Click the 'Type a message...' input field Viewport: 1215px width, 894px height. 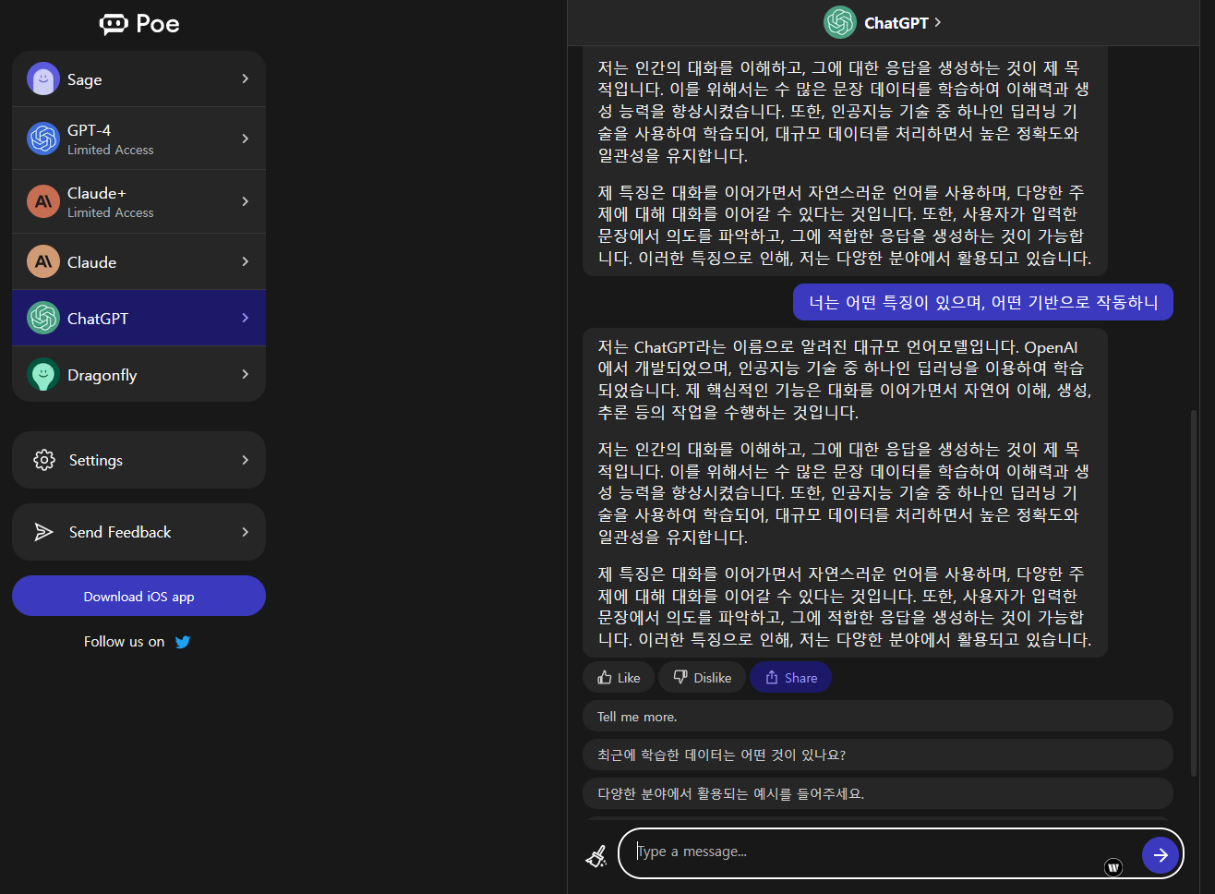tap(877, 852)
